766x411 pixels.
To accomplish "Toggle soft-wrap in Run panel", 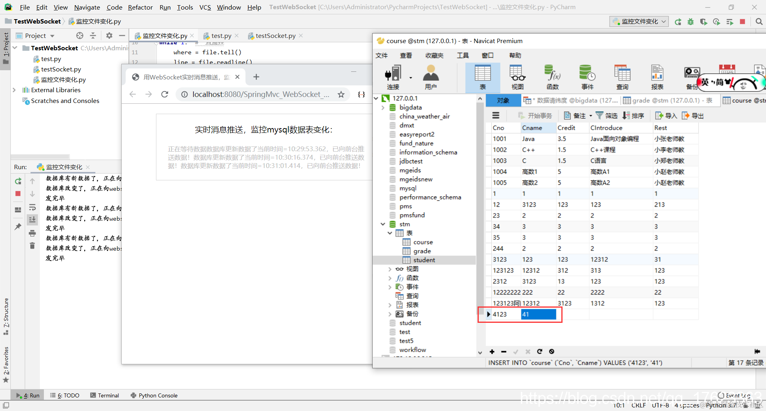I will (32, 207).
